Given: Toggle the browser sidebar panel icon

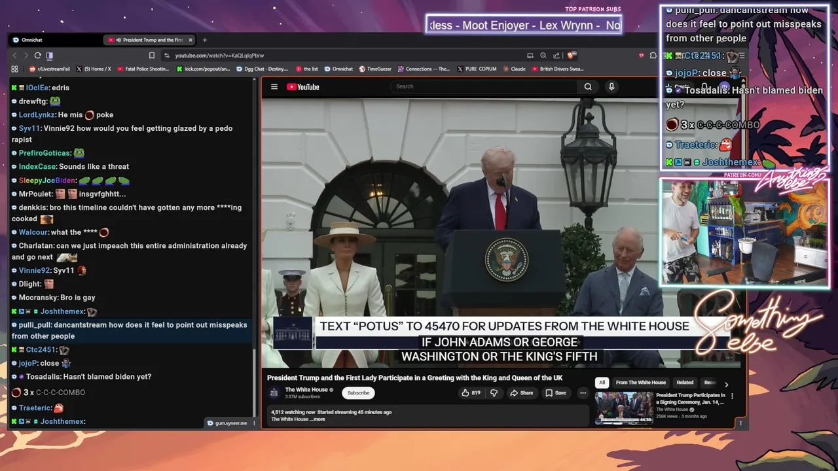Looking at the screenshot, I should (x=50, y=56).
